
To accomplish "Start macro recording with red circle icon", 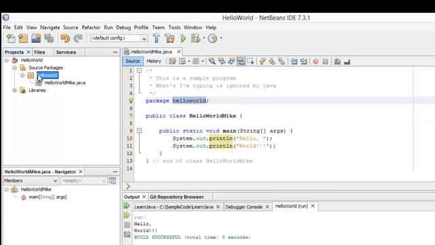I will (315, 61).
